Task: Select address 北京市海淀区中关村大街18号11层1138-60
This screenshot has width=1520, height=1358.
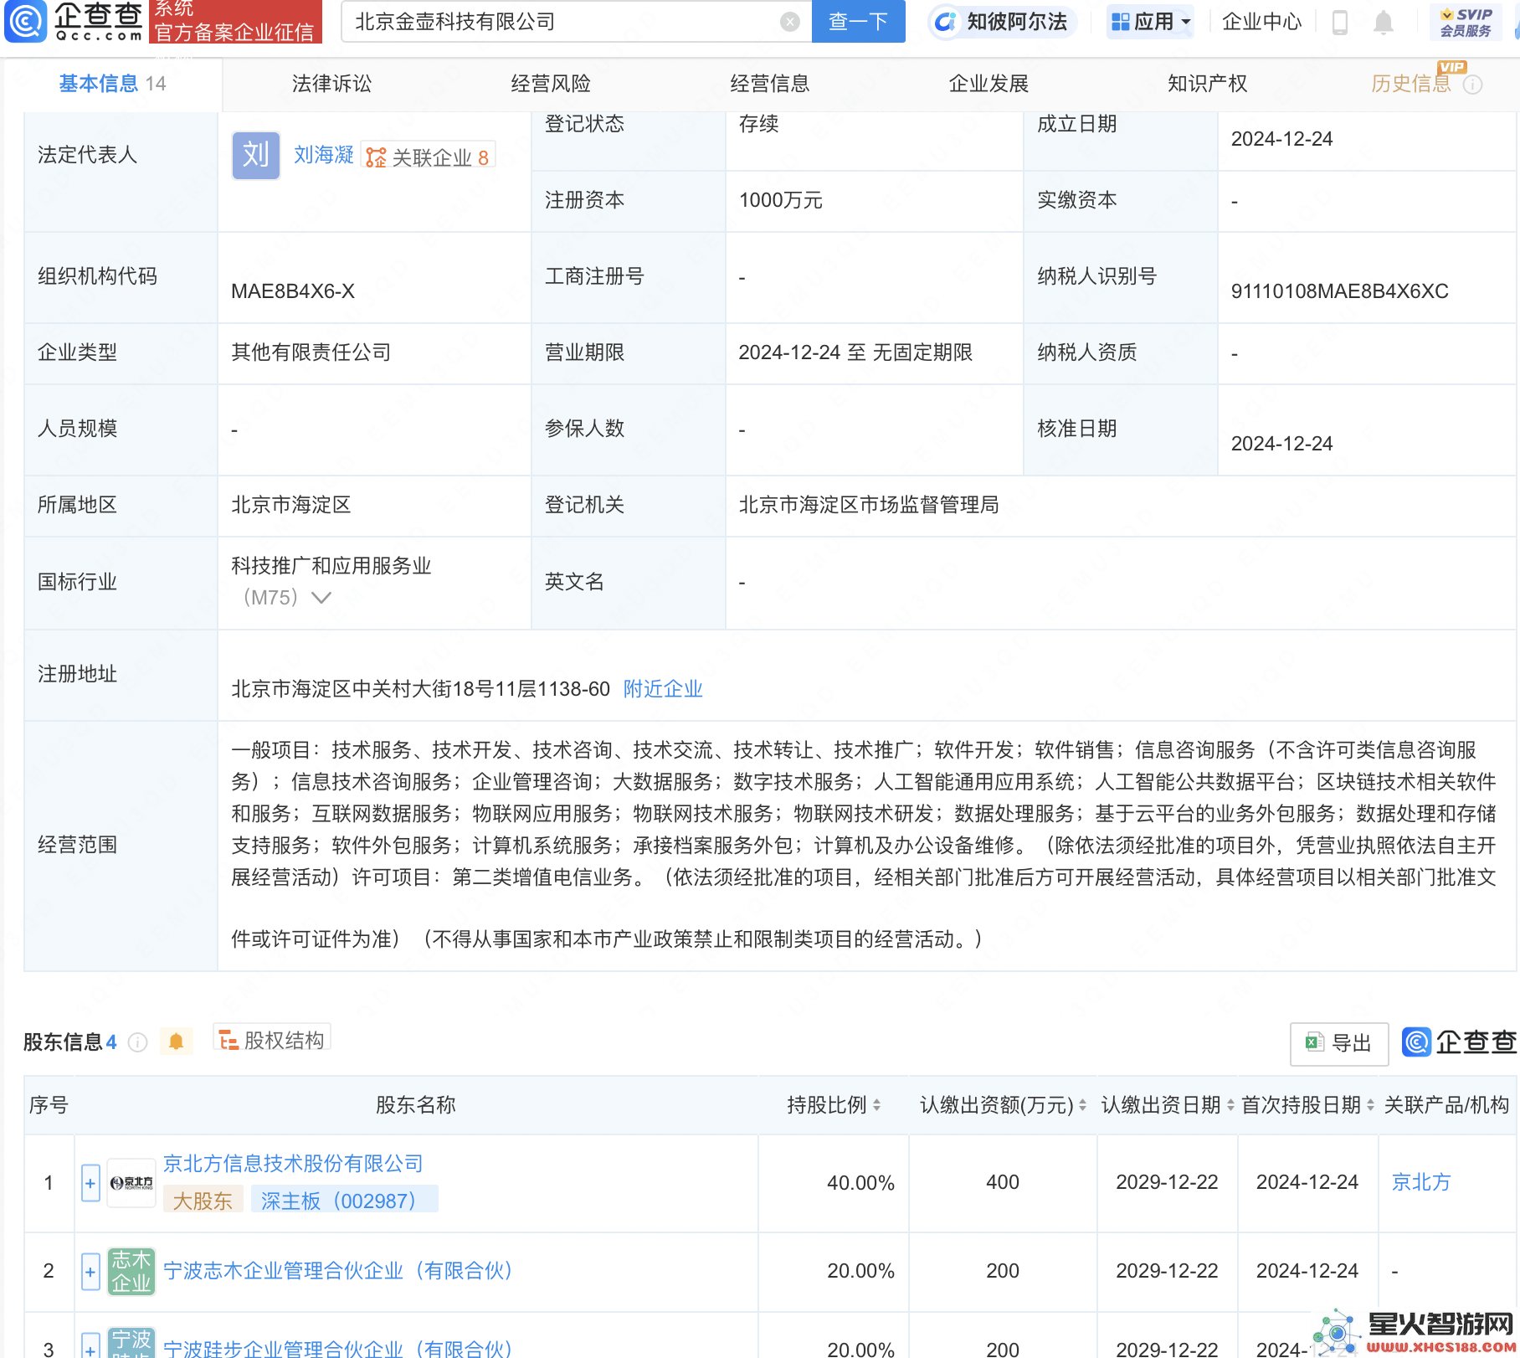Action: (421, 689)
